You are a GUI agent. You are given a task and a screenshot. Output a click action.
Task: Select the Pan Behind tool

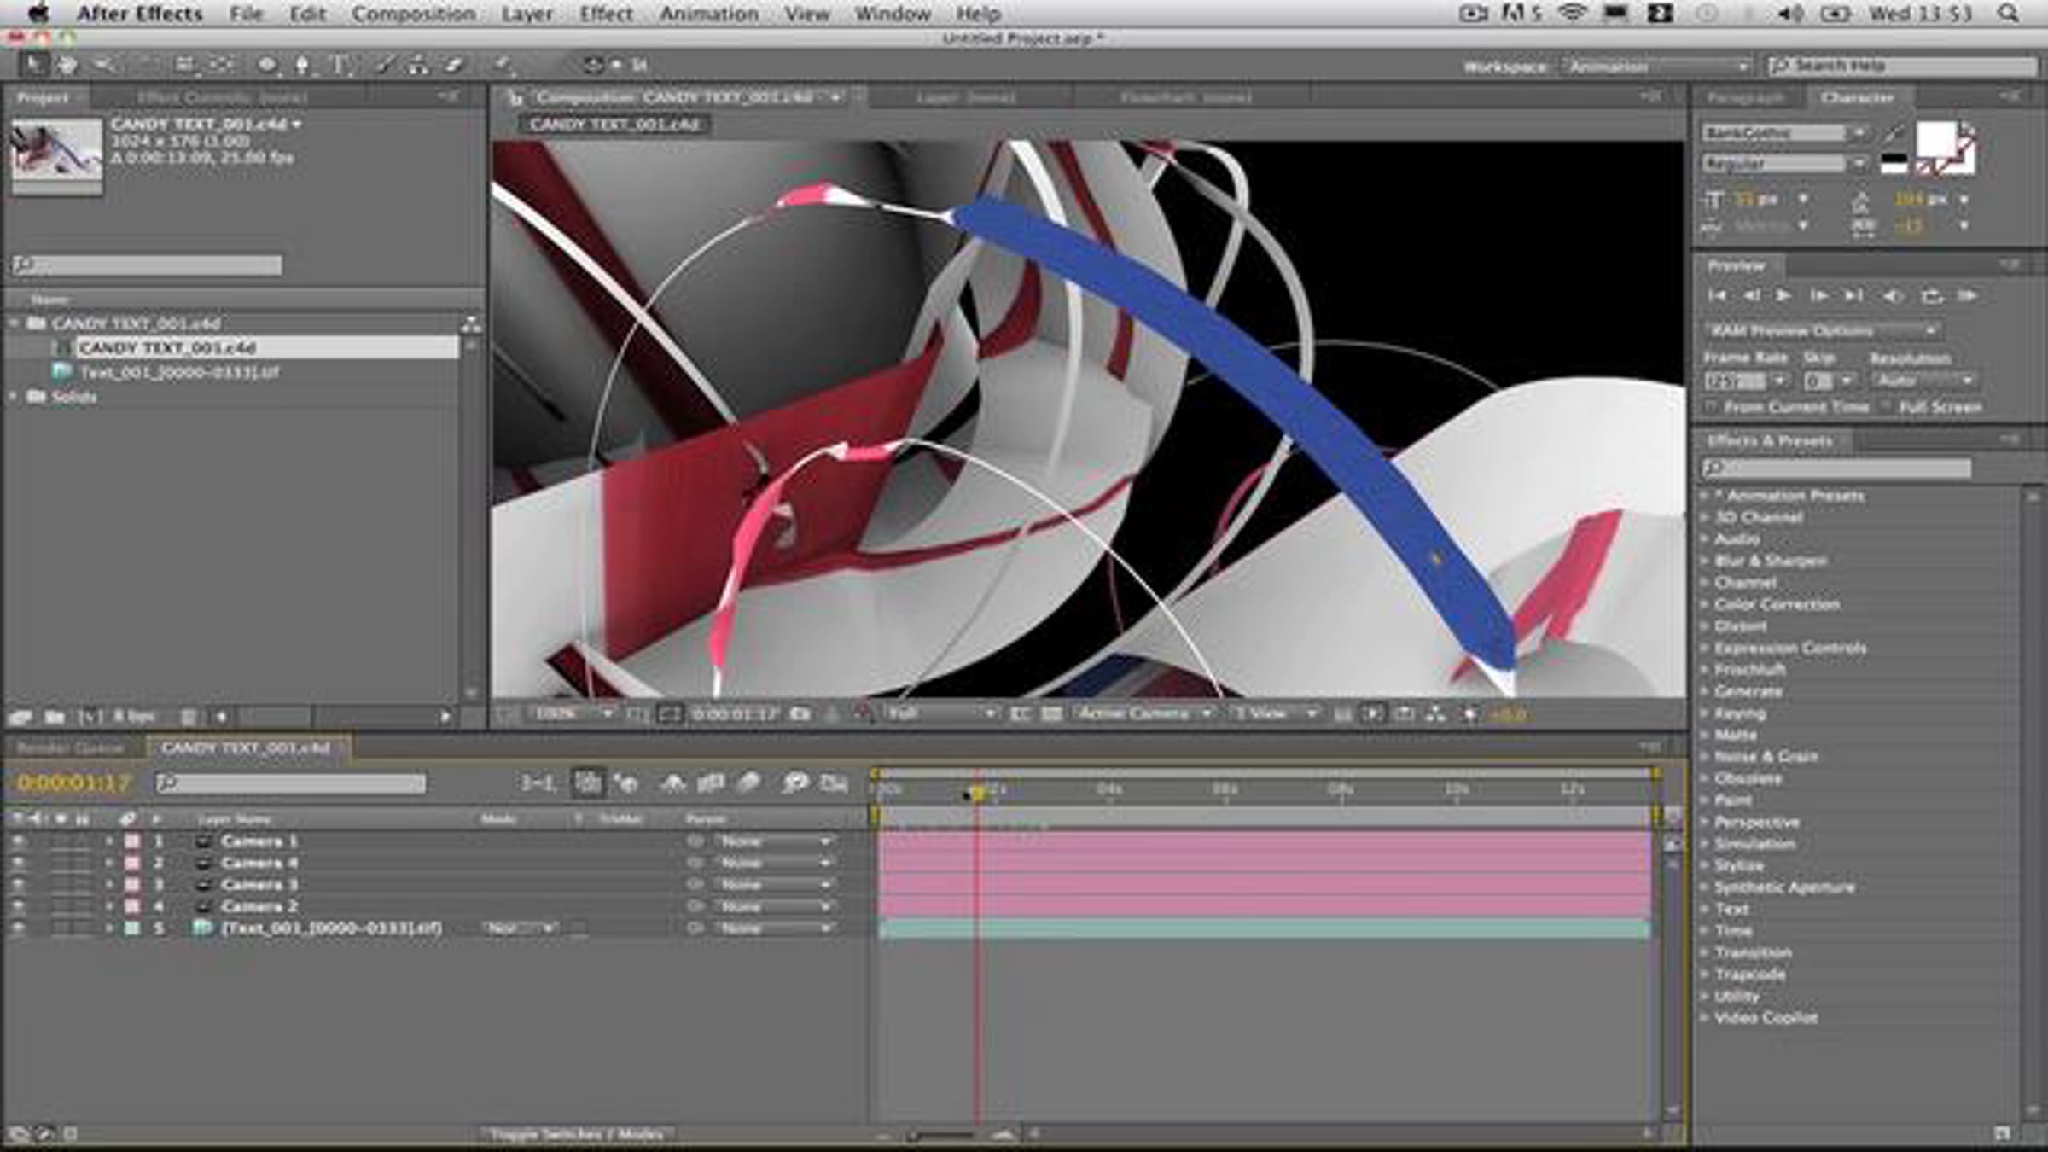point(221,64)
